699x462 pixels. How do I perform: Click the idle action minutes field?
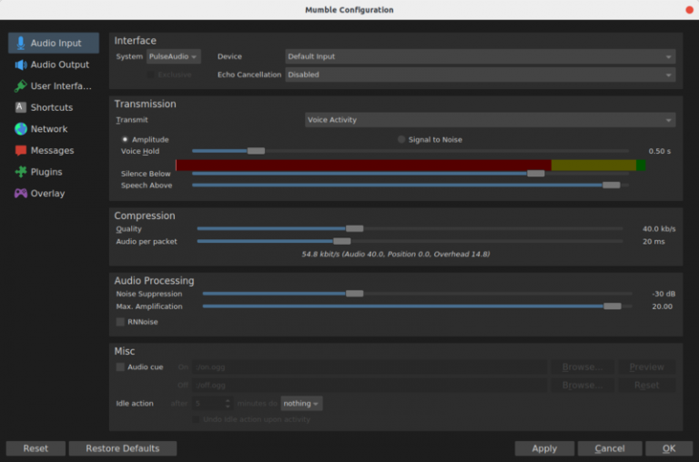click(211, 403)
